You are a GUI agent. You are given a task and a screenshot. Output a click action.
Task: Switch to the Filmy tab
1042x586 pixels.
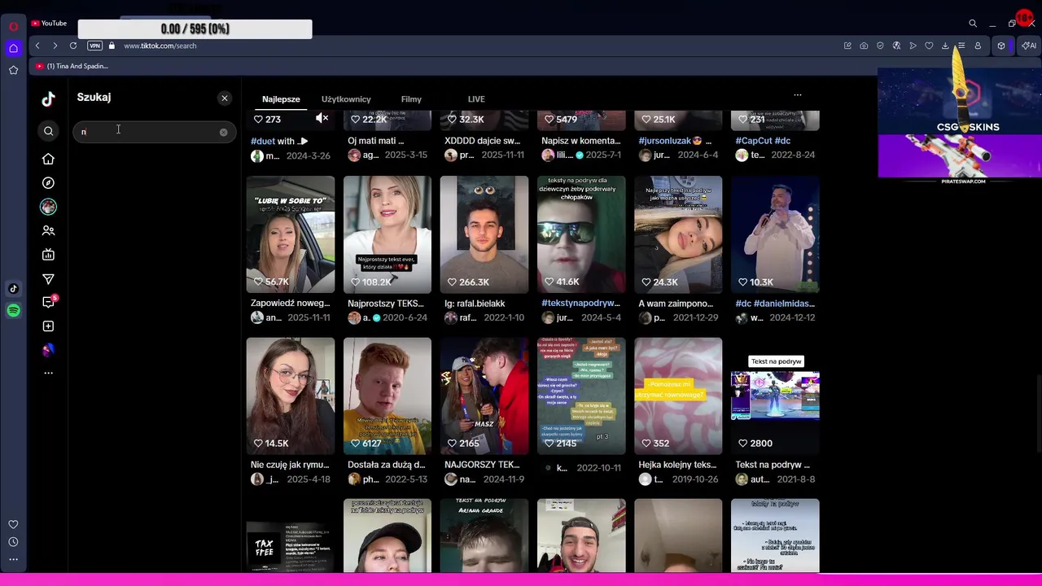pyautogui.click(x=411, y=99)
